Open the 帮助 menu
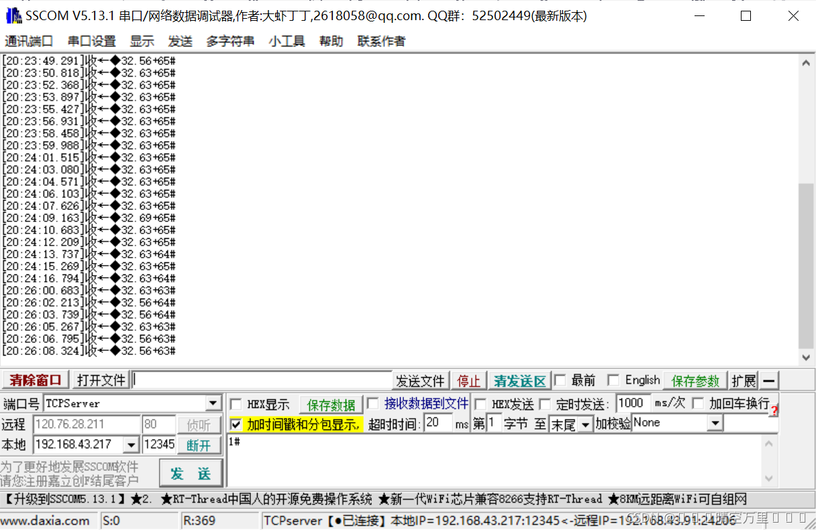 coord(331,41)
